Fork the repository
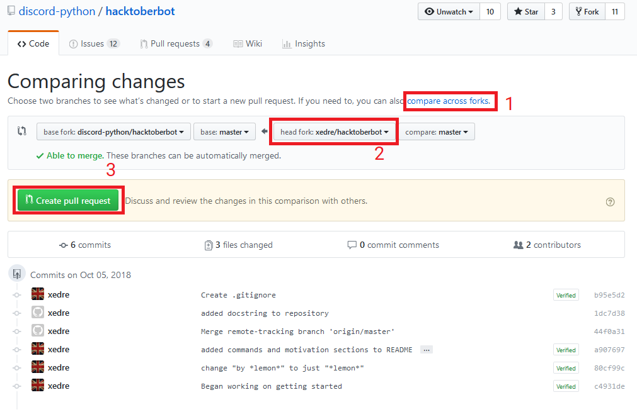Screen dimensions: 637x412 tap(587, 12)
